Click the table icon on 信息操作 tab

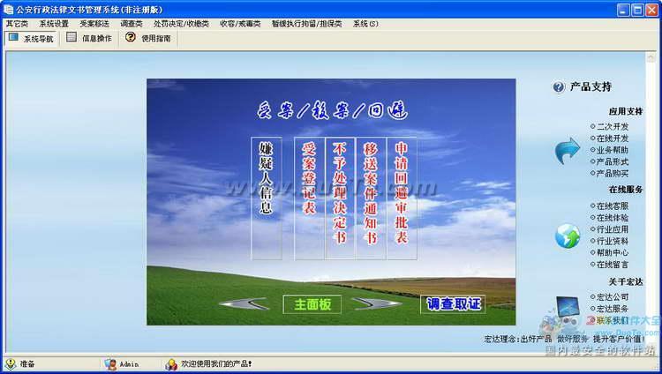(x=71, y=37)
